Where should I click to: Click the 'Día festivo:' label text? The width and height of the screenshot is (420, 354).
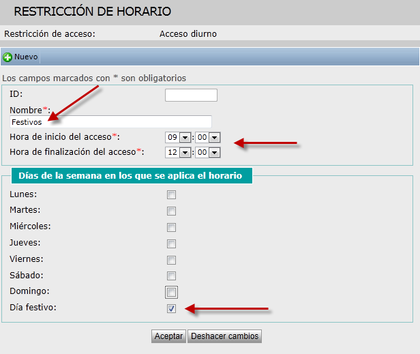pos(33,308)
